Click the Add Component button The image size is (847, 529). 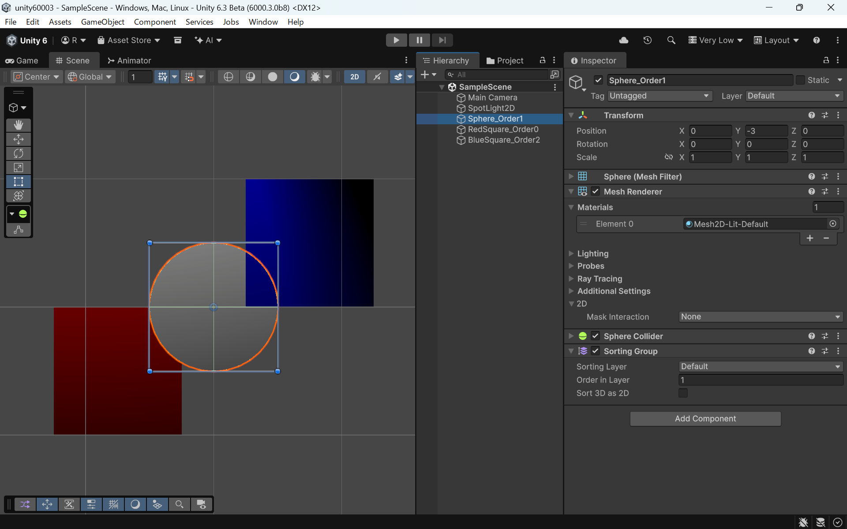(x=705, y=418)
